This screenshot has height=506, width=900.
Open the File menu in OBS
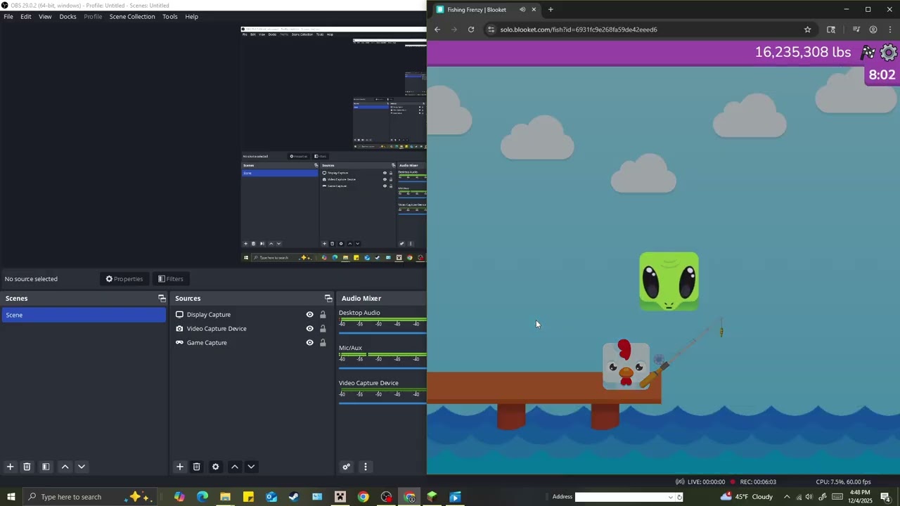click(x=8, y=16)
